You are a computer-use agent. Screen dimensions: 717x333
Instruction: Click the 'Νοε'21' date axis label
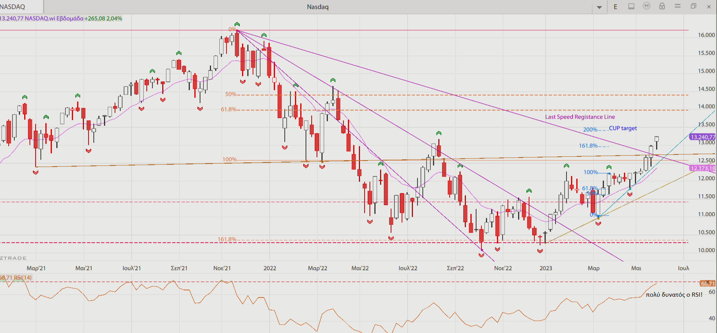click(222, 268)
